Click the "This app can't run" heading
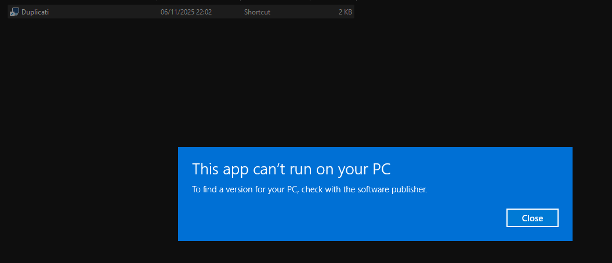Viewport: 612px width, 263px height. pyautogui.click(x=291, y=169)
